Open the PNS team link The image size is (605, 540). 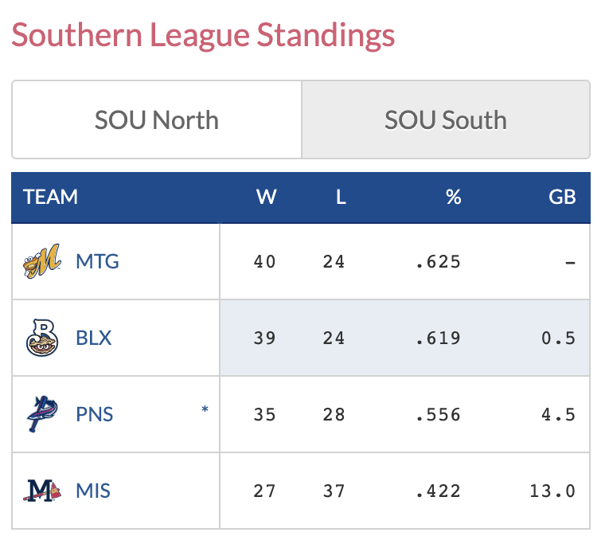[x=95, y=414]
